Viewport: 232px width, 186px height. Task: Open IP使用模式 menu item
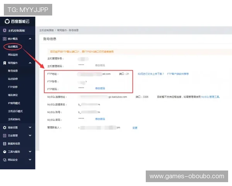tap(14, 103)
